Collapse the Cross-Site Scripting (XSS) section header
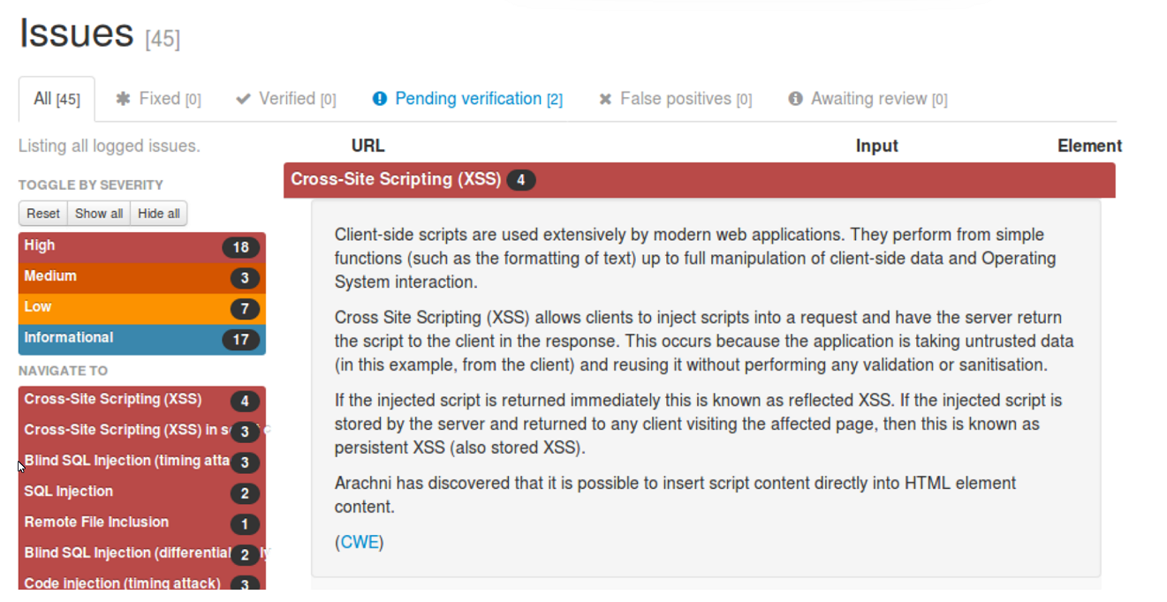The image size is (1167, 602). (x=396, y=179)
